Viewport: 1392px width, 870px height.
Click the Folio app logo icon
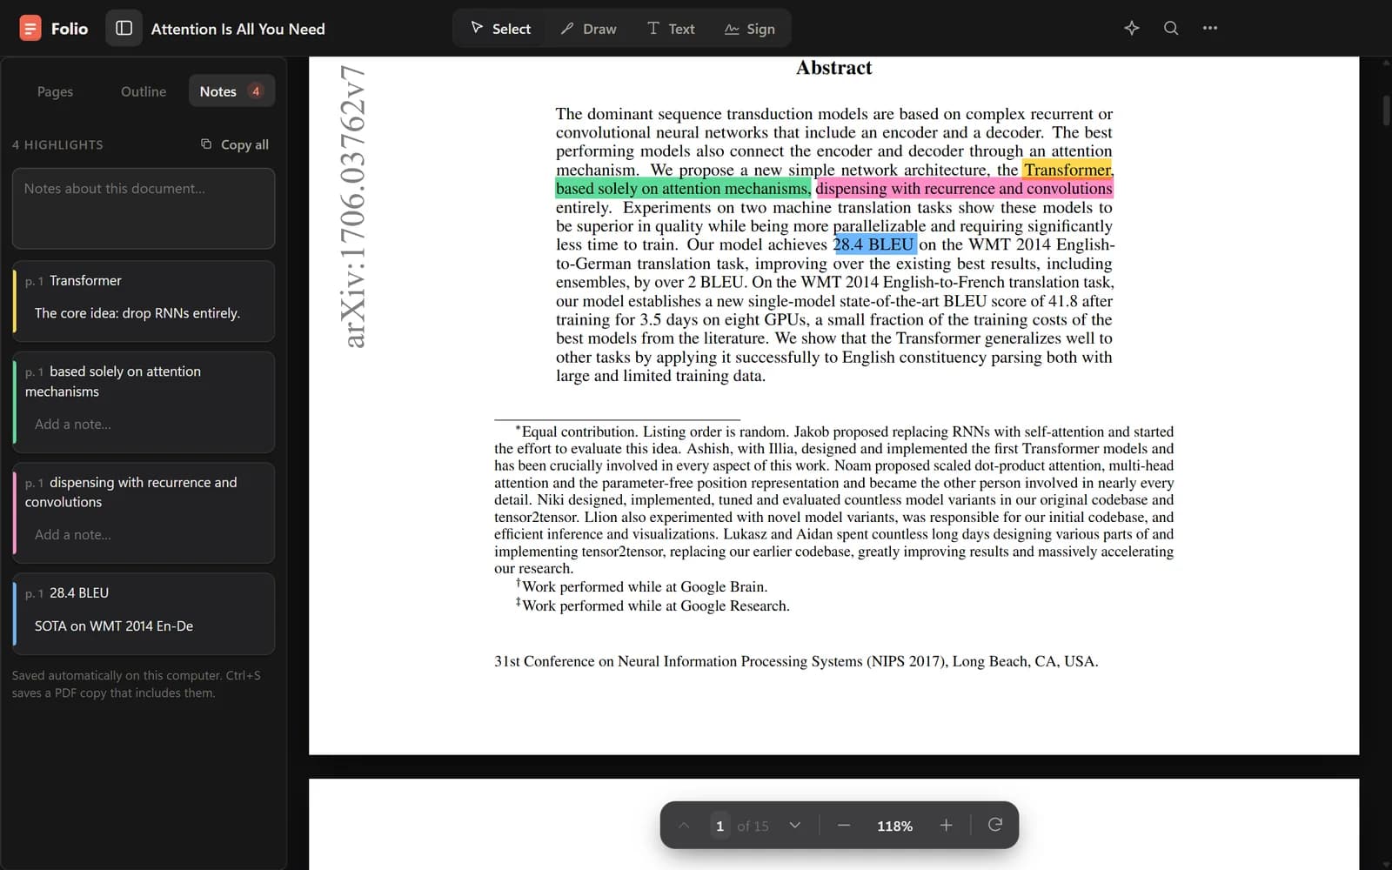pyautogui.click(x=30, y=29)
